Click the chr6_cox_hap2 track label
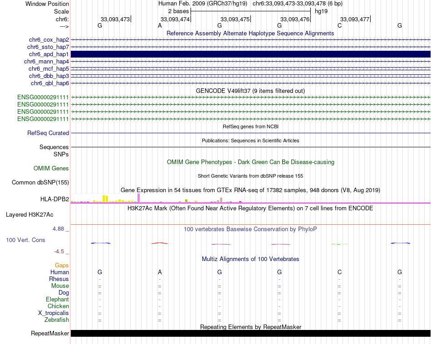Image resolution: width=431 pixels, height=344 pixels. point(49,40)
